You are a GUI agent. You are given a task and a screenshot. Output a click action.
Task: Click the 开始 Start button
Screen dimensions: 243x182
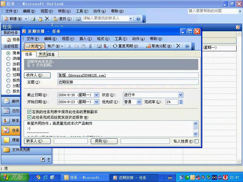click(x=15, y=177)
